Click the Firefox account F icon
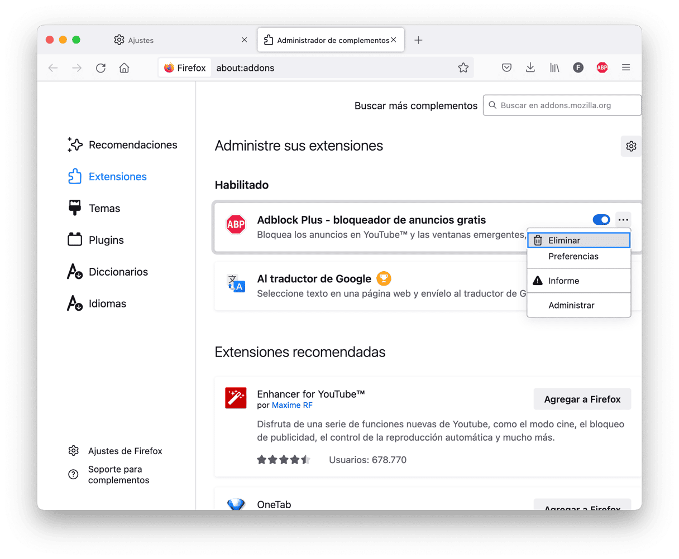The width and height of the screenshot is (679, 559). point(578,68)
